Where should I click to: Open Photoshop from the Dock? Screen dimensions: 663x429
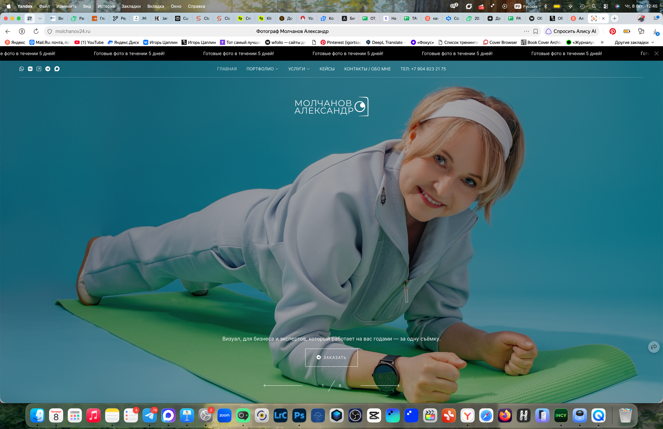pyautogui.click(x=299, y=416)
